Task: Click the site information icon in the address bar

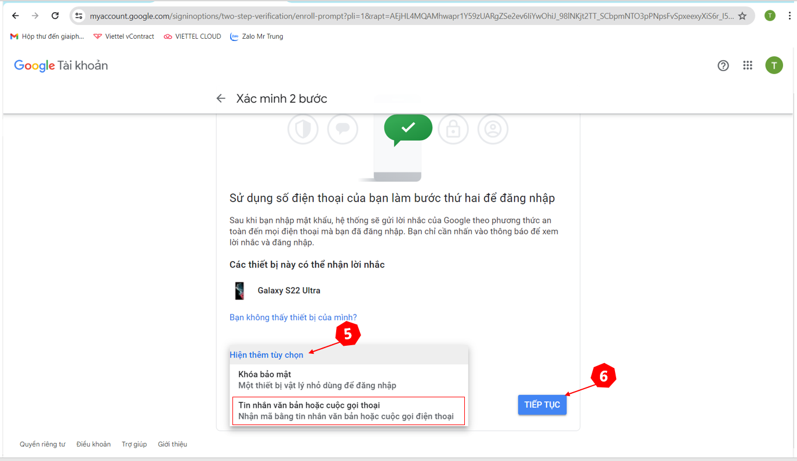Action: tap(78, 15)
